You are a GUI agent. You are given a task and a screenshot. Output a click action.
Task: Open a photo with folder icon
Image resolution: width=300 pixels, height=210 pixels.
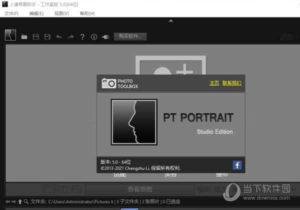coord(24,36)
